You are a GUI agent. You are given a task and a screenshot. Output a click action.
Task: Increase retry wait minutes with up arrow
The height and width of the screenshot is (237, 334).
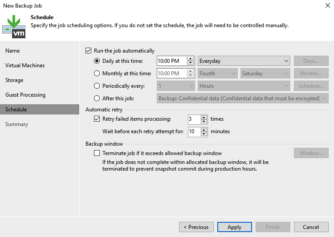tap(204, 130)
